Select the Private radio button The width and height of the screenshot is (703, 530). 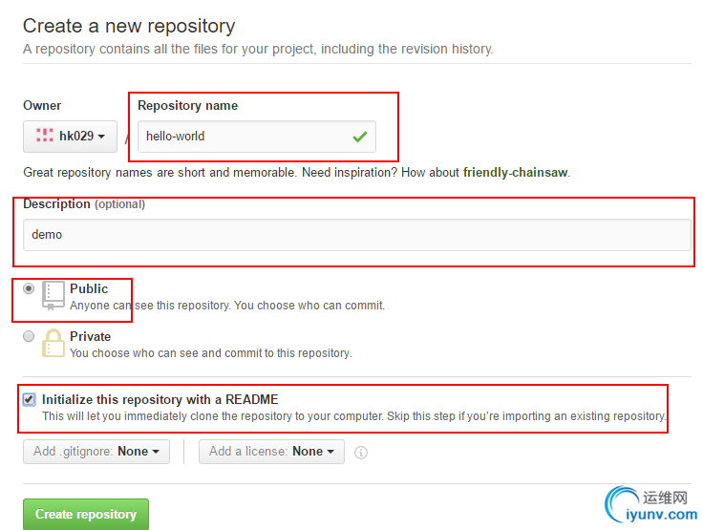pos(30,336)
